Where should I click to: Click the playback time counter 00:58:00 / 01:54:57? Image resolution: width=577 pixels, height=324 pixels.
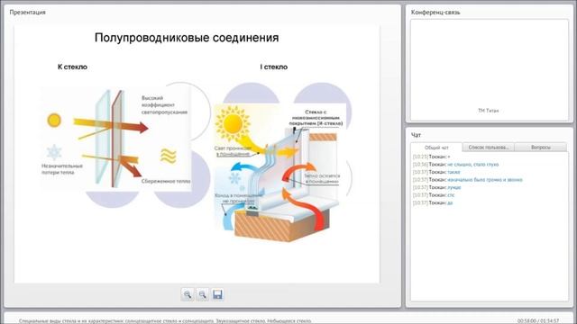(x=538, y=320)
